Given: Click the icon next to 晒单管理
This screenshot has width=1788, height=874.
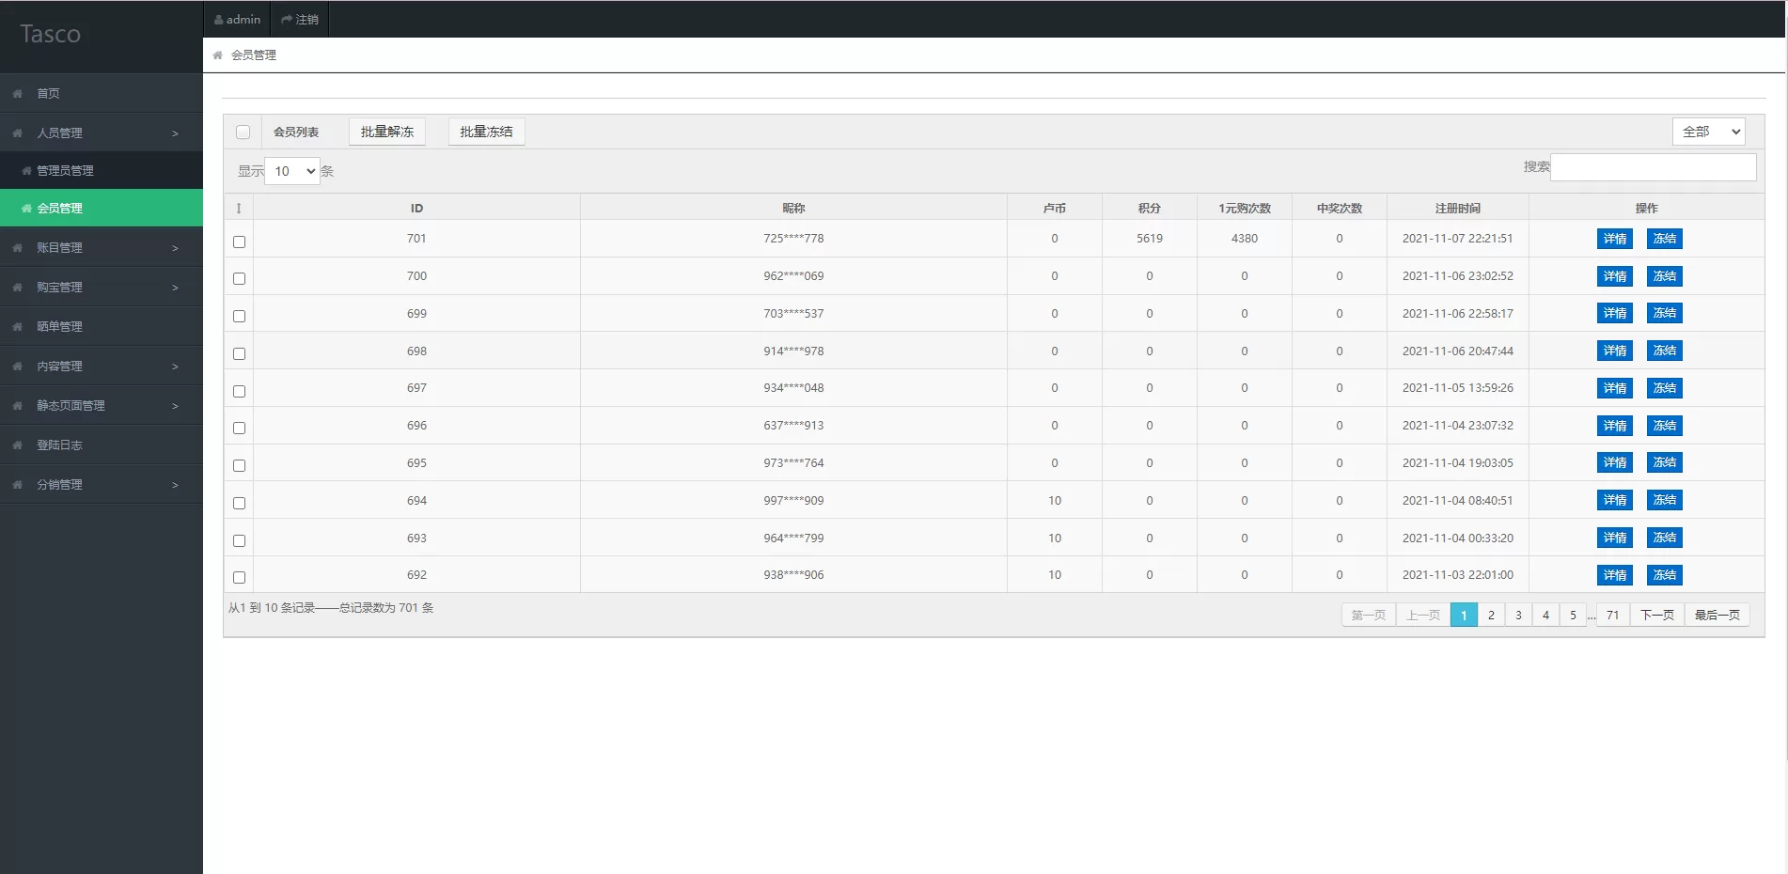Looking at the screenshot, I should (x=18, y=327).
